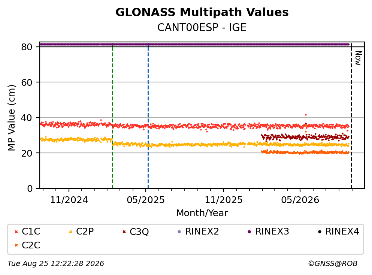Click the 40 y-axis tick label
The height and width of the screenshot is (275, 372).
(x=27, y=118)
